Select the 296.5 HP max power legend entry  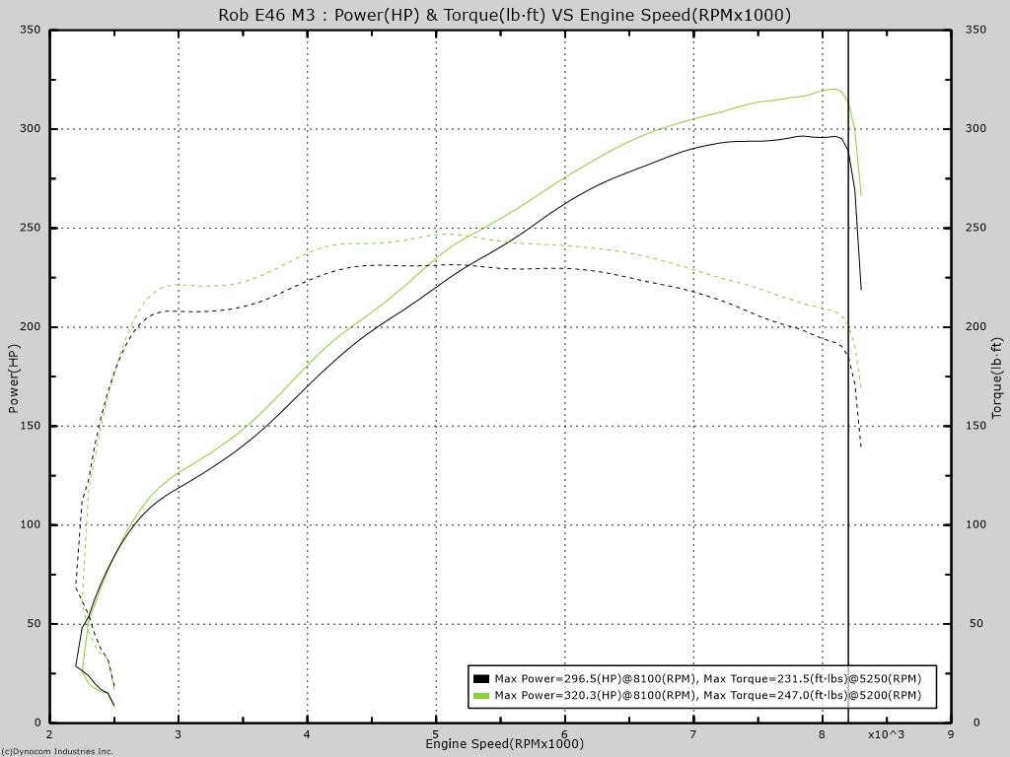[707, 679]
